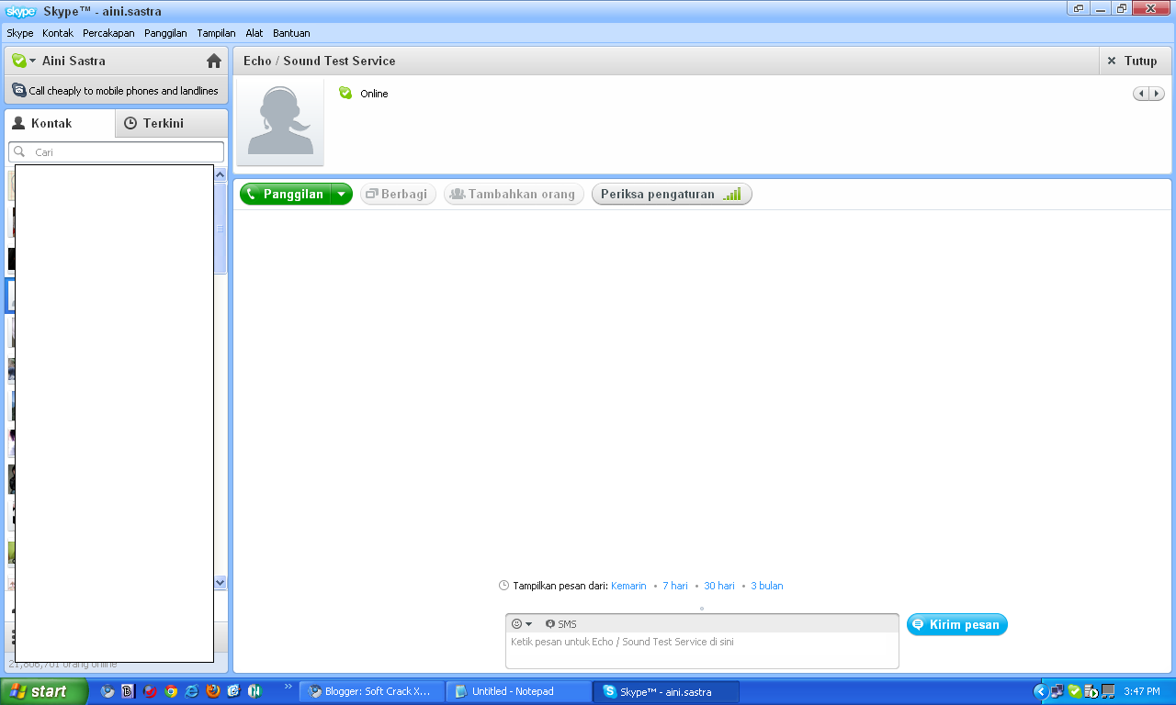Image resolution: width=1176 pixels, height=705 pixels.
Task: Click Skype aini.sastra taskbar button
Action: [666, 691]
